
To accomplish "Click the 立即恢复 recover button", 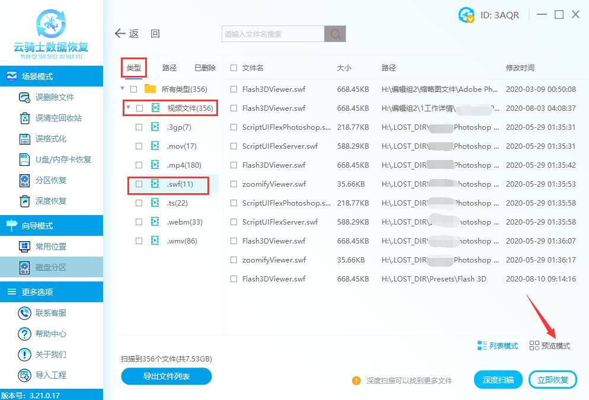I will tap(553, 380).
